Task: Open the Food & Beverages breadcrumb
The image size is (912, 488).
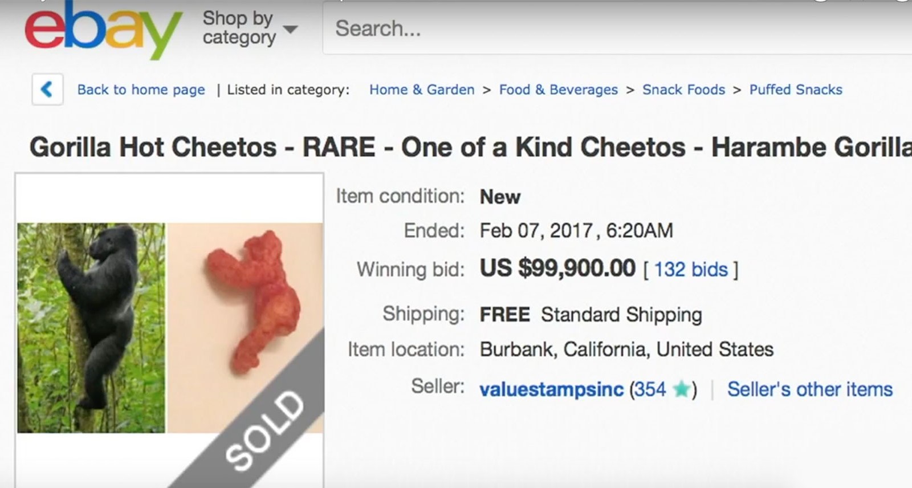Action: [558, 90]
